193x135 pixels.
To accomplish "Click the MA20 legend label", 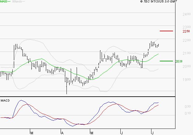I will (x=3, y=2).
